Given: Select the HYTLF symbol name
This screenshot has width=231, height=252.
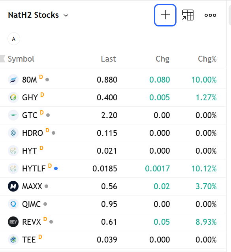Looking at the screenshot, I should [34, 169].
